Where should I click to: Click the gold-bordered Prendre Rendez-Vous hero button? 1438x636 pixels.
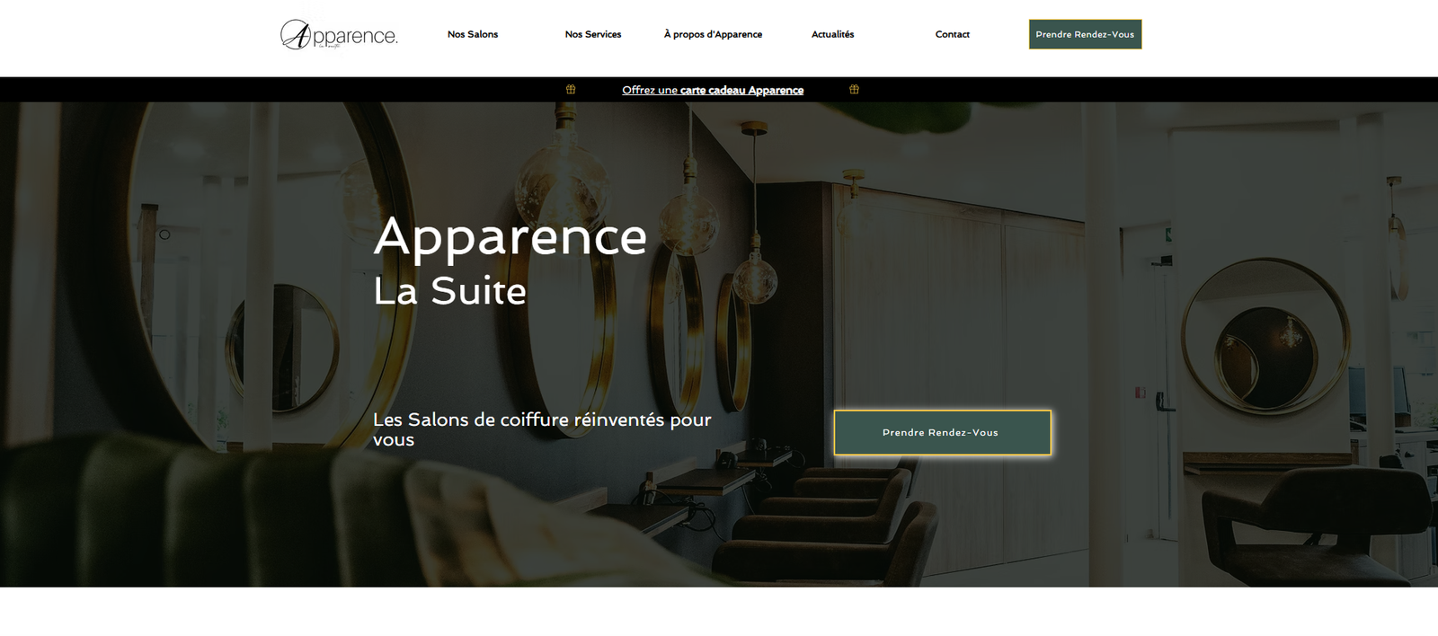tap(942, 432)
